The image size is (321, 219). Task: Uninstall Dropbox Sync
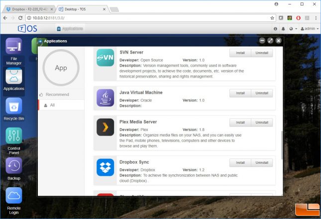(262, 163)
